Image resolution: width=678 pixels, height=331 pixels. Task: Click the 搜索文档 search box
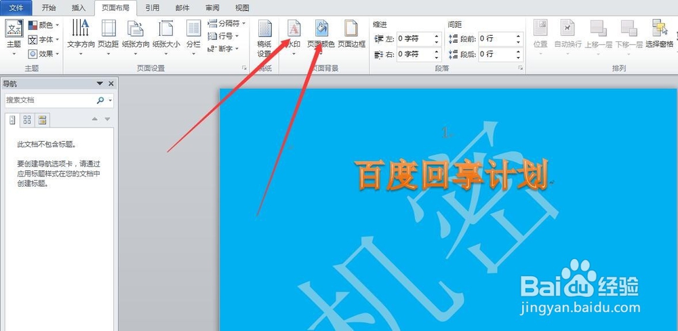pyautogui.click(x=49, y=100)
